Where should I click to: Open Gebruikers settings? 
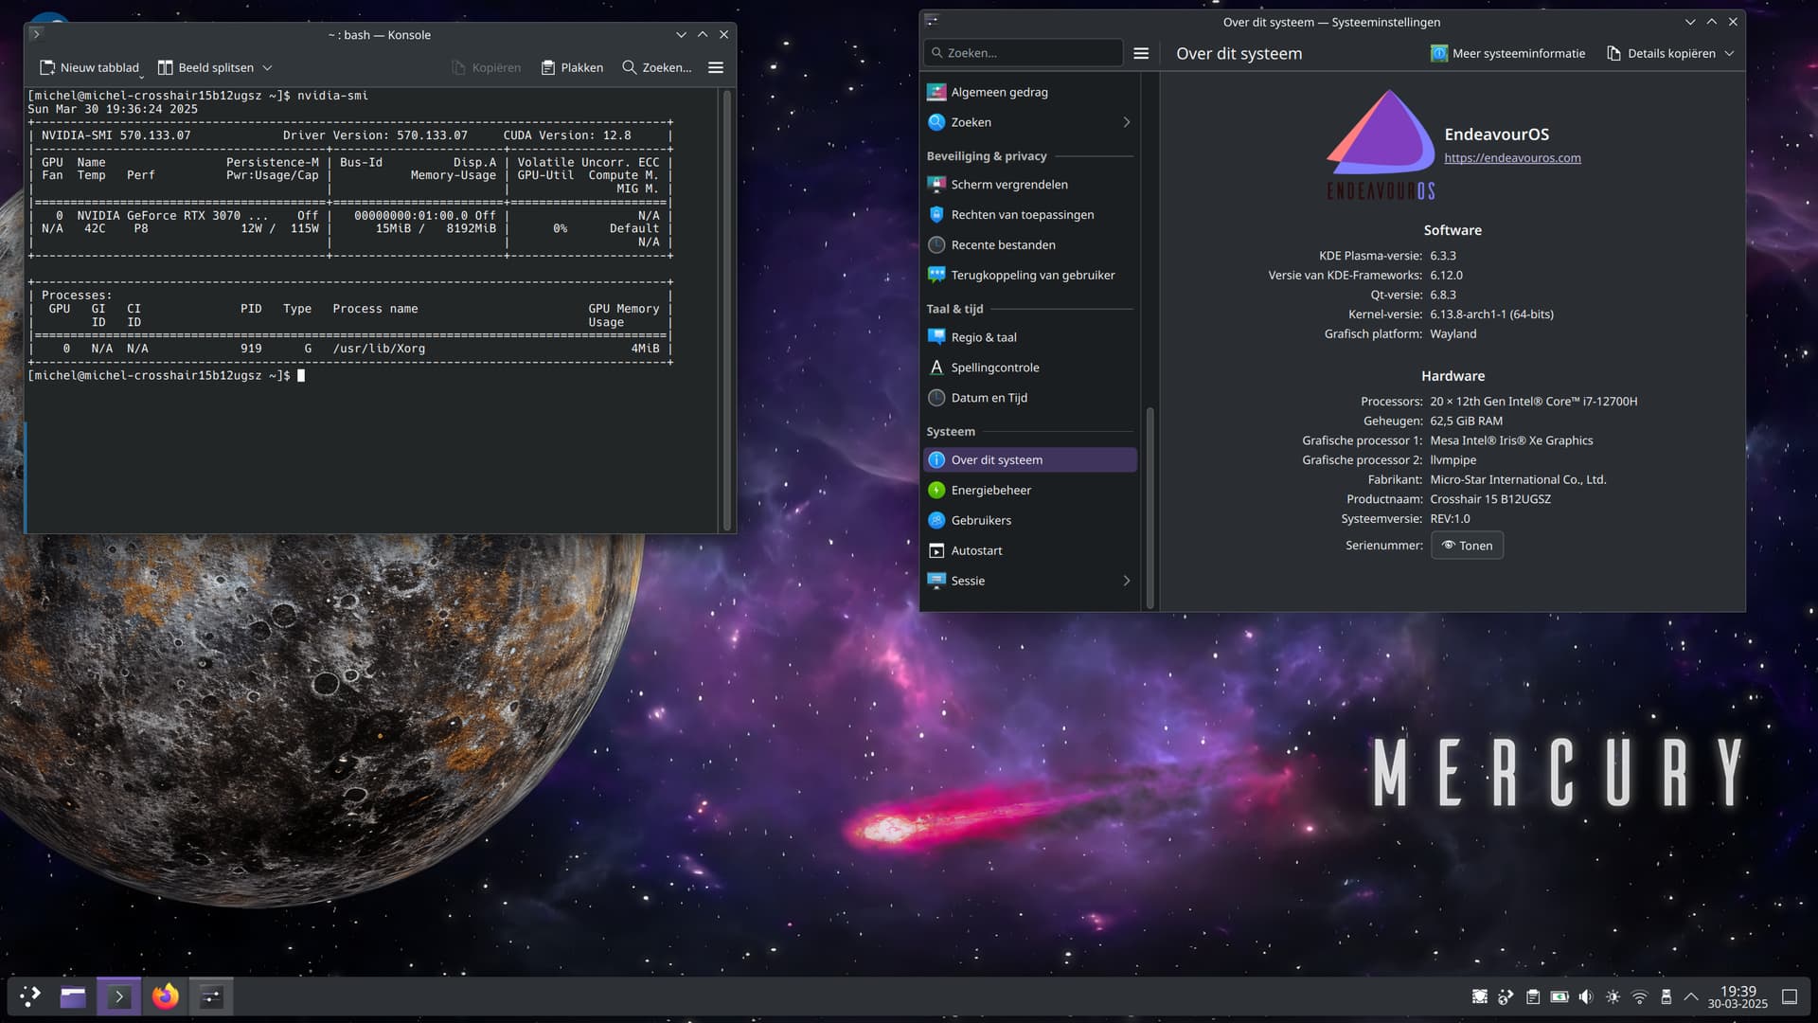click(1030, 520)
